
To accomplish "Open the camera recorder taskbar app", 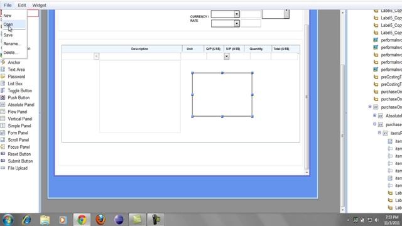I will [x=156, y=220].
